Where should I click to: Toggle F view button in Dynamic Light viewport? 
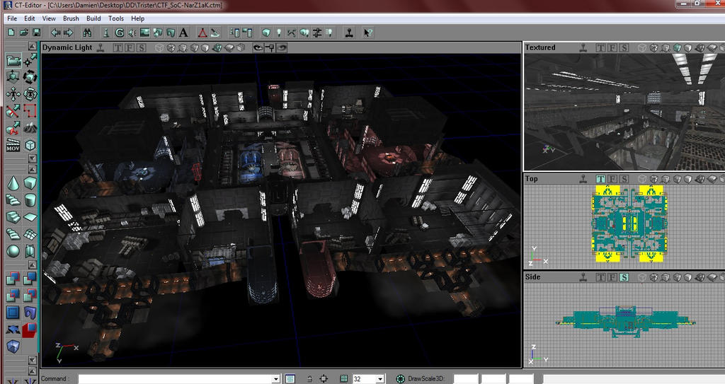coord(130,47)
